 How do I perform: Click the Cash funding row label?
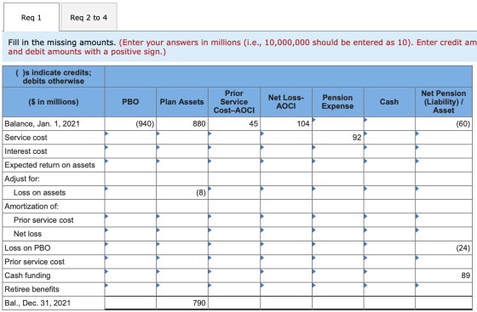[x=27, y=275]
